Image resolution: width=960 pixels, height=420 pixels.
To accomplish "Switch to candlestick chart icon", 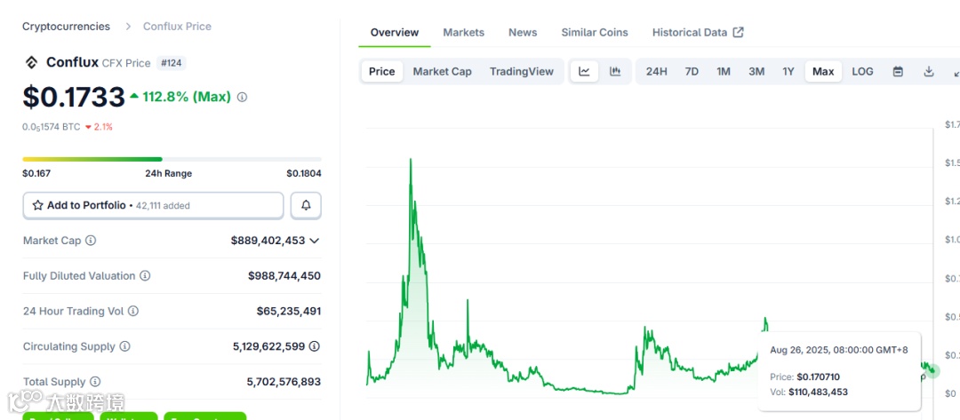I will coord(615,72).
